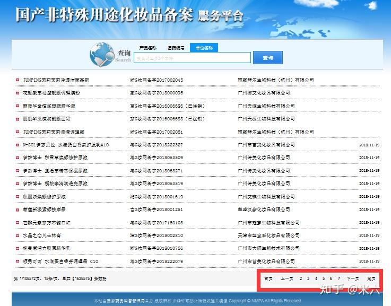
Task: Open product link 施美蒂活力胶原精华乳
Action: (x=46, y=248)
